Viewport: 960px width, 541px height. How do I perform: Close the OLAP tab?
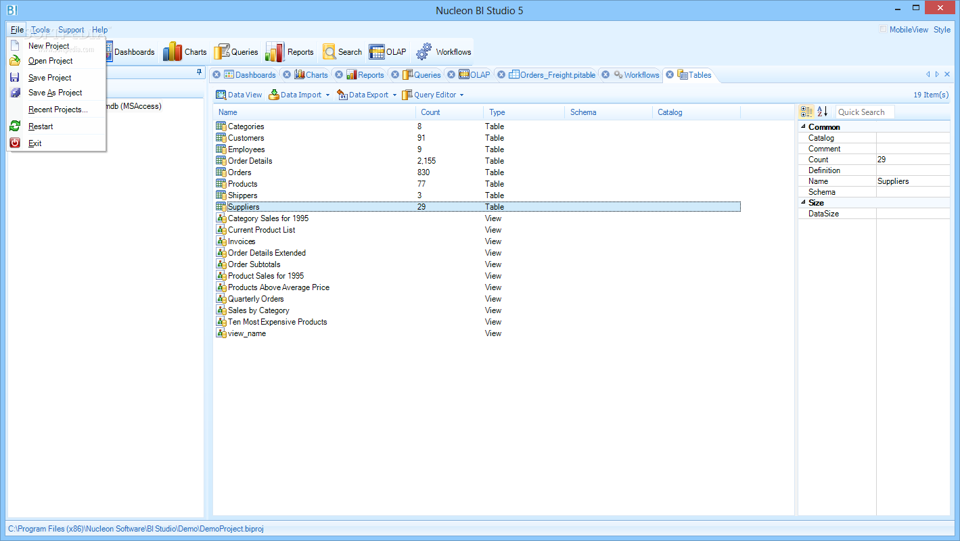point(451,75)
